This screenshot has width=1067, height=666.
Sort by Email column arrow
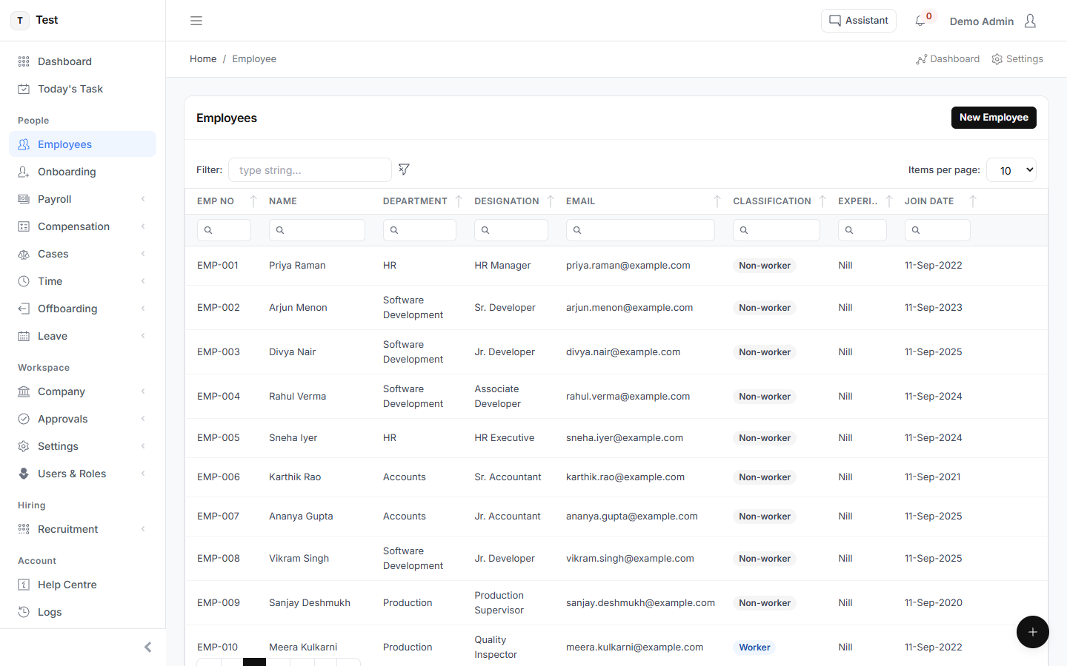pos(717,201)
